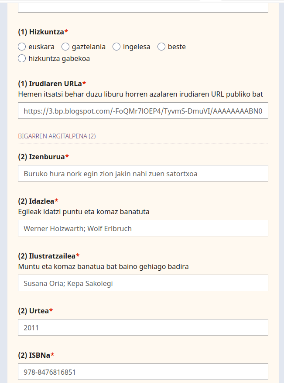This screenshot has height=383, width=284.
Task: Click the "Muntu eta komaz banatua" help text
Action: [x=103, y=266]
